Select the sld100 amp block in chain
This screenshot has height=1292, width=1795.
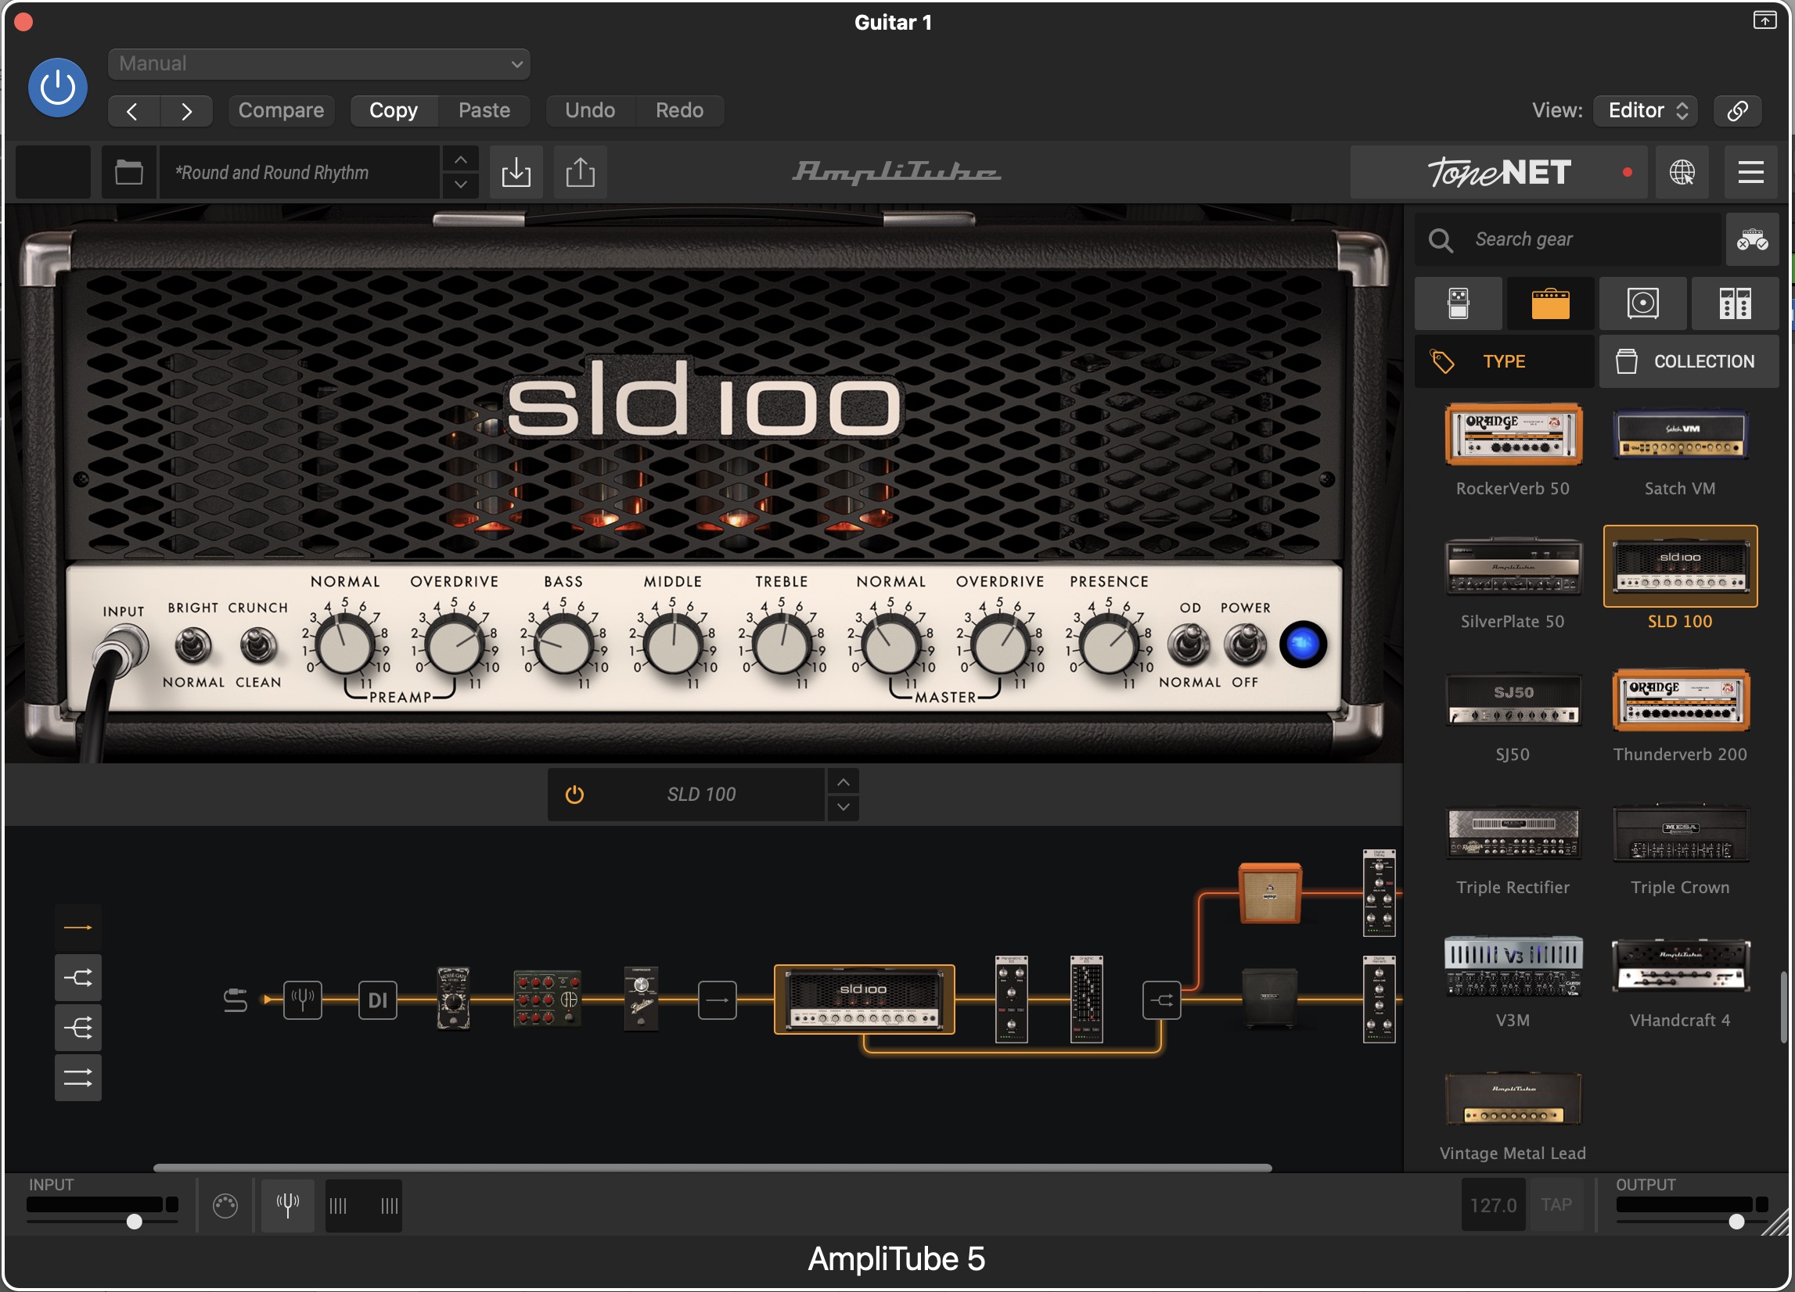[865, 1000]
